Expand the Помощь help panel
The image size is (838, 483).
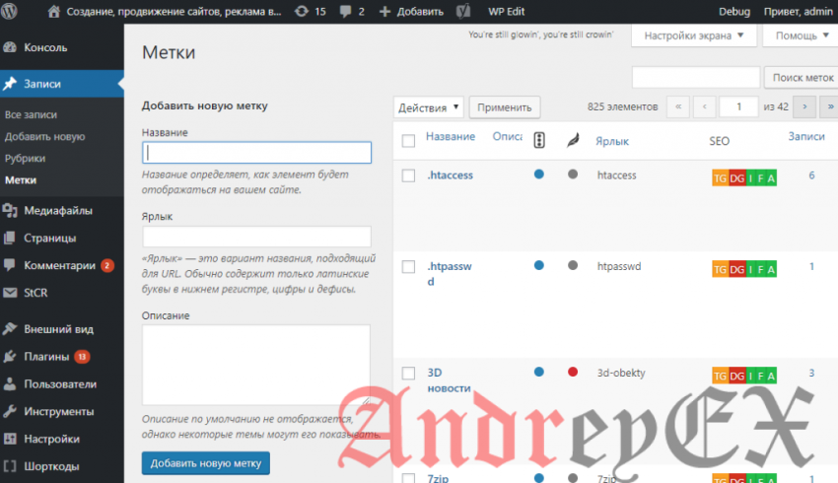[x=802, y=35]
